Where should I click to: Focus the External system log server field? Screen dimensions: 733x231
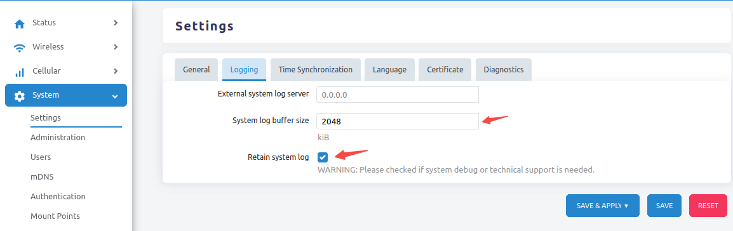tap(398, 95)
